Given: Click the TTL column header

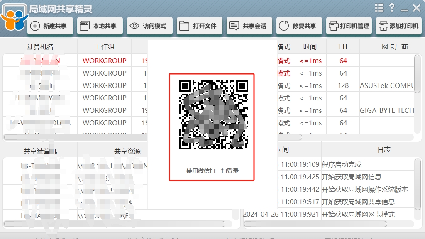Looking at the screenshot, I should point(343,46).
